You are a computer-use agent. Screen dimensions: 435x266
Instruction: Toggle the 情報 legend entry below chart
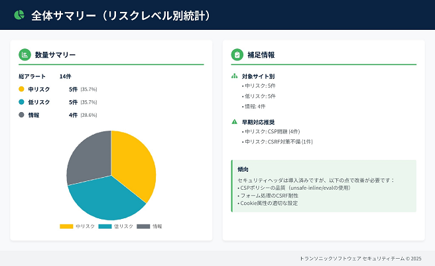(149, 226)
